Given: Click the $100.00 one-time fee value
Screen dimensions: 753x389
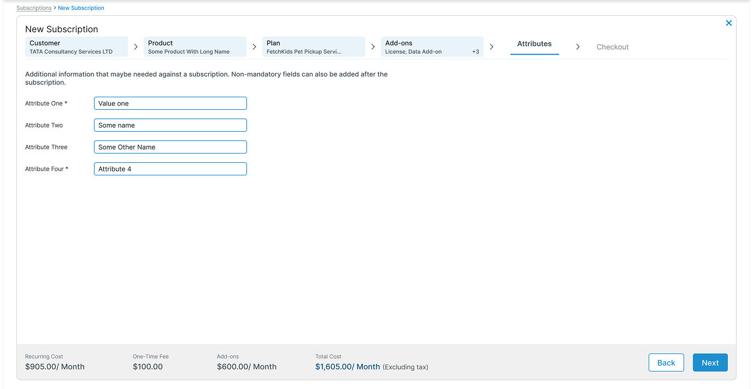Looking at the screenshot, I should [x=148, y=367].
